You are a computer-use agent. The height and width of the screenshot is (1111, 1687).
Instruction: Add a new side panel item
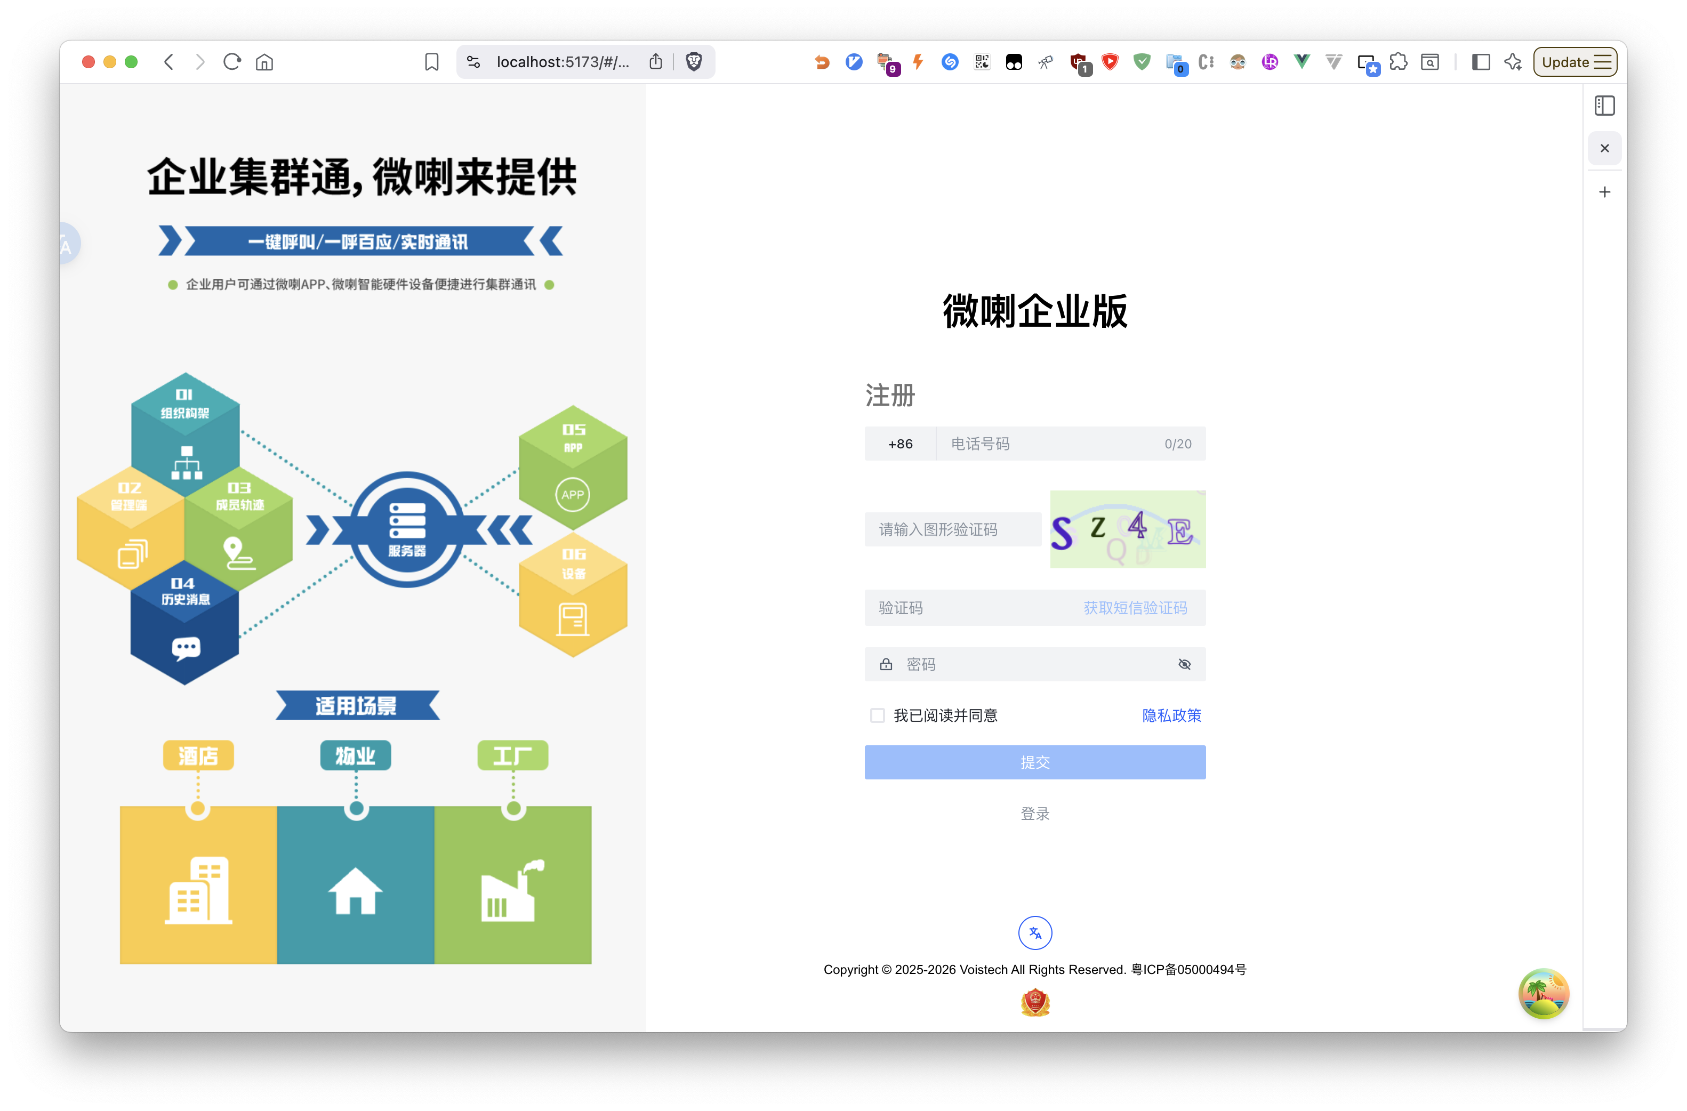click(x=1605, y=192)
